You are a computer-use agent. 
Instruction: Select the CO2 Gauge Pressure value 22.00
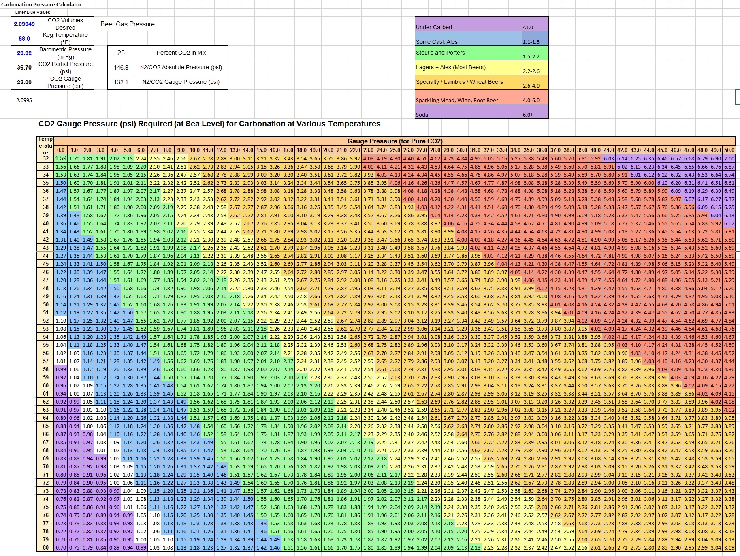[x=24, y=82]
